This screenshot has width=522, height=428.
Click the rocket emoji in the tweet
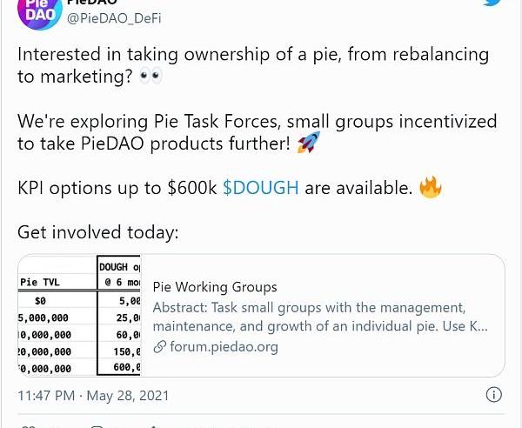click(x=308, y=143)
